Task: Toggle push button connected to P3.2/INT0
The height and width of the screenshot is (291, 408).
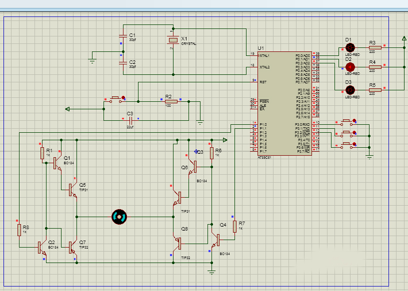Action: point(346,134)
